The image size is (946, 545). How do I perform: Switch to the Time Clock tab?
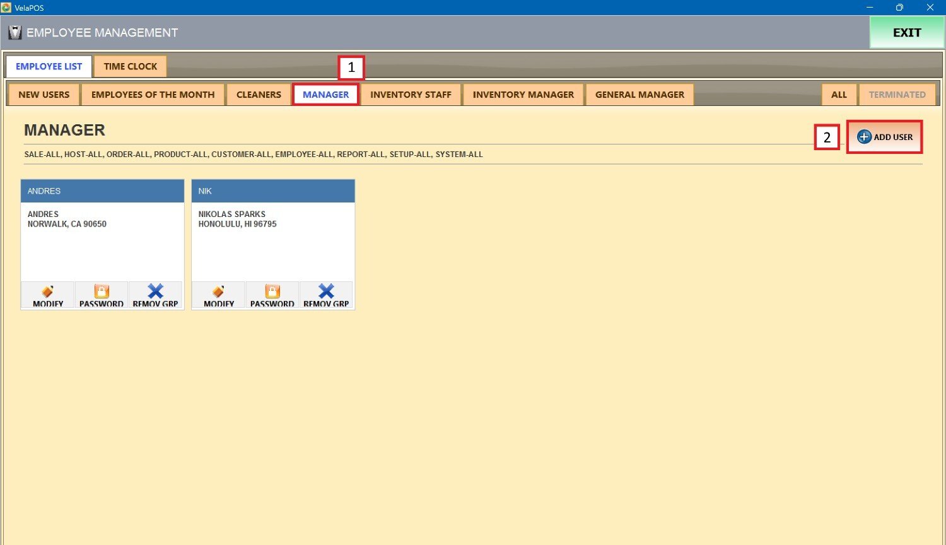pyautogui.click(x=131, y=66)
